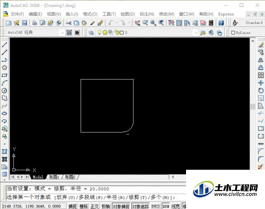
Task: Open the Help question mark icon
Action: (x=221, y=23)
